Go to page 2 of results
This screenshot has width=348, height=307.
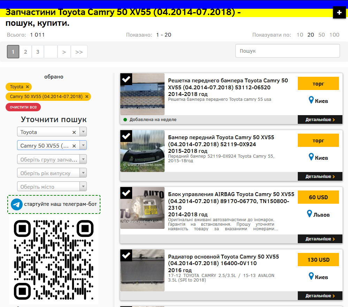tap(25, 52)
